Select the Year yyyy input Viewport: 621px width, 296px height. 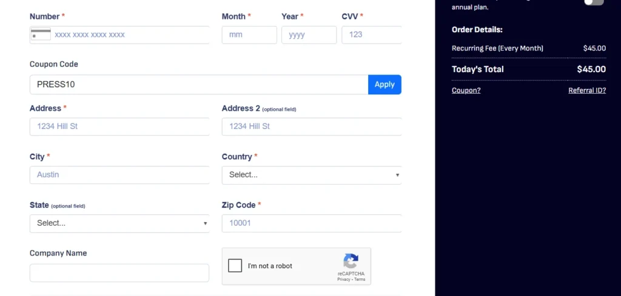tap(309, 35)
